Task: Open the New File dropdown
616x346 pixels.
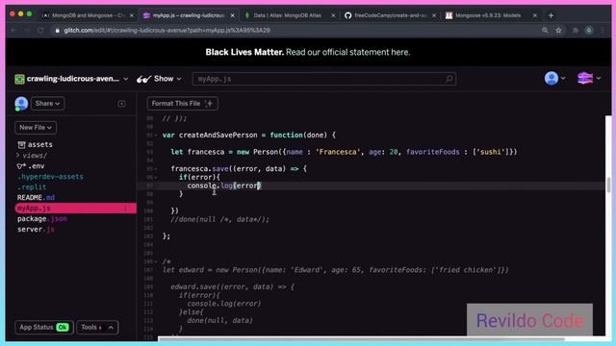Action: [36, 128]
